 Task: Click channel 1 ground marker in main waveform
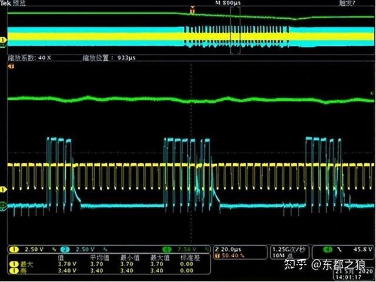pos(4,189)
